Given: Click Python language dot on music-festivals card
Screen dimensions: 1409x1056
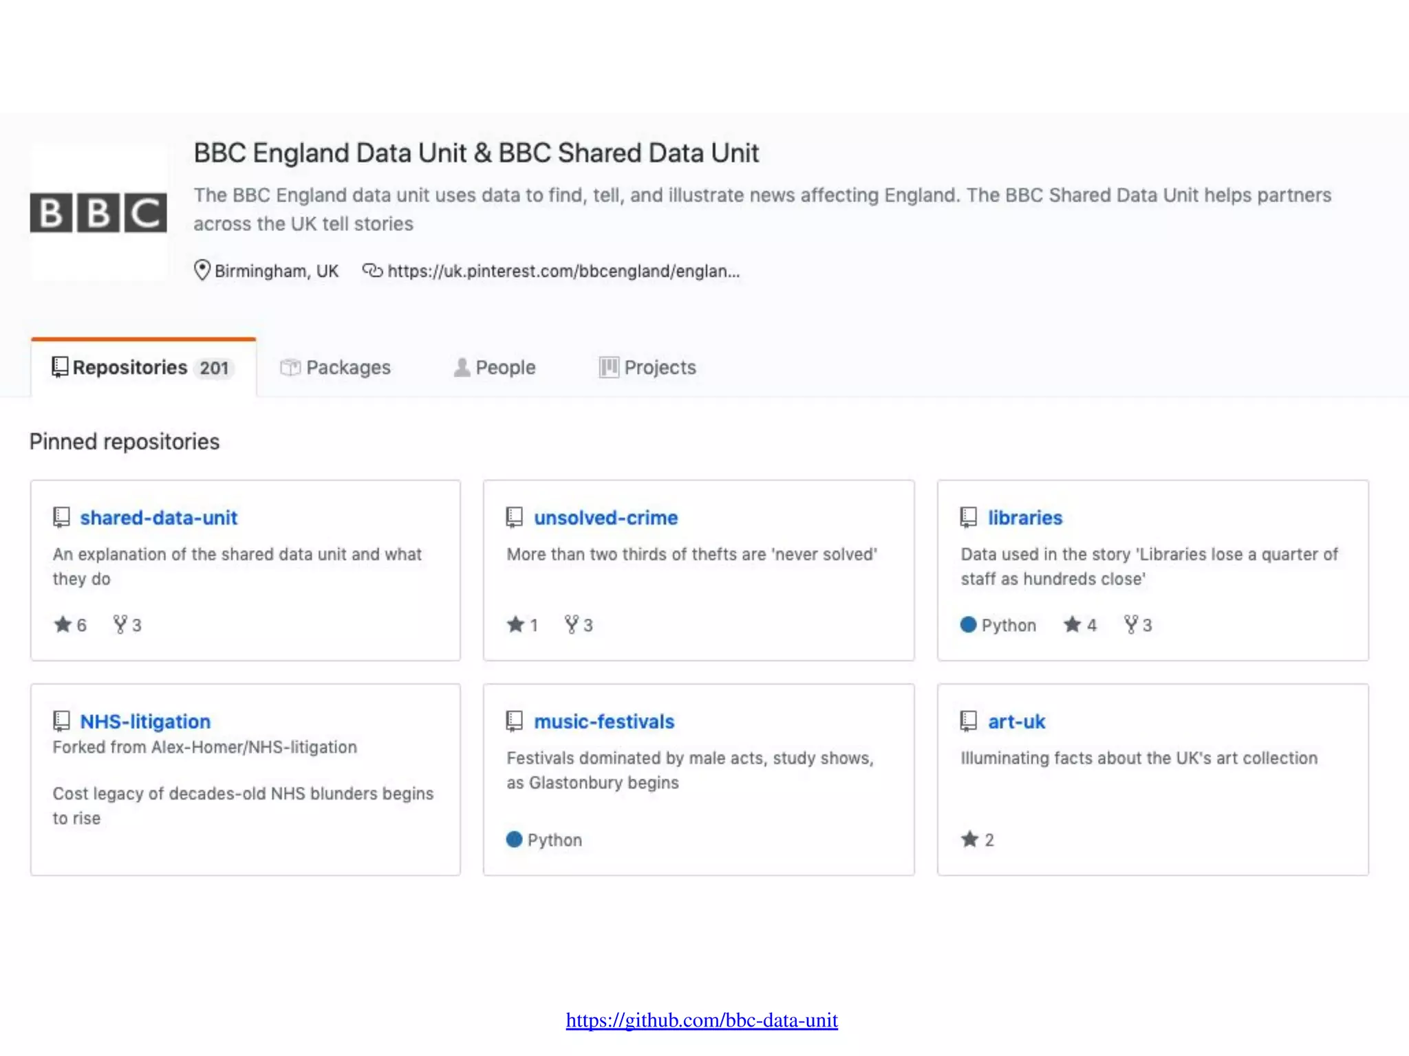Looking at the screenshot, I should point(514,839).
